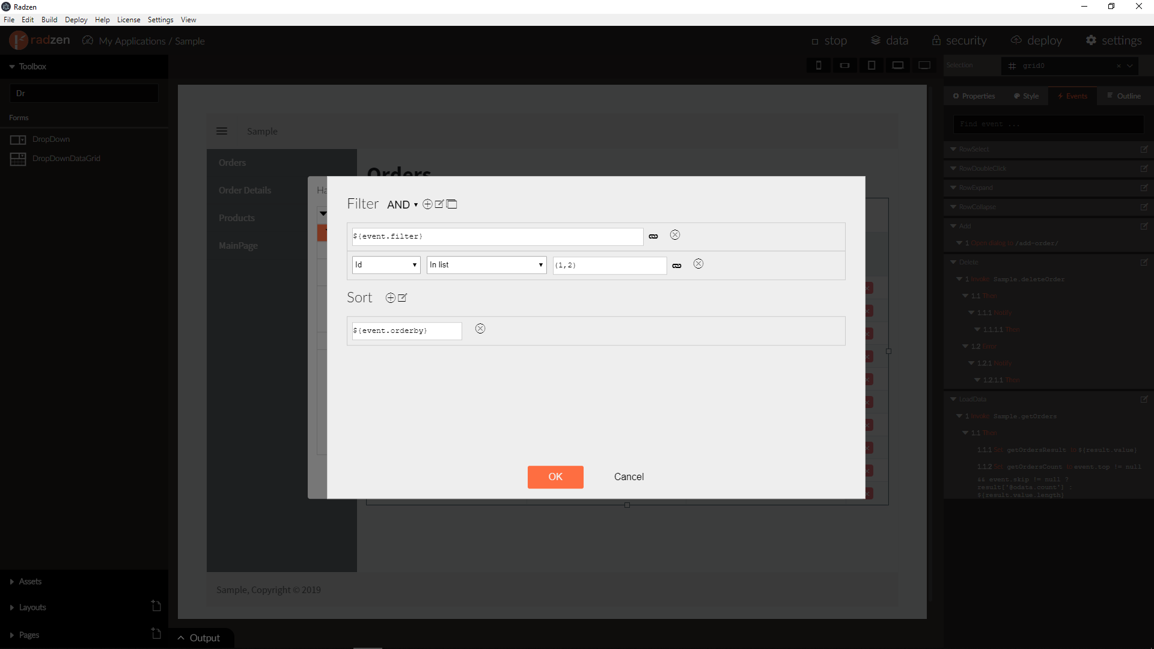Cancel the filter dialog
This screenshot has height=649, width=1154.
(x=629, y=477)
